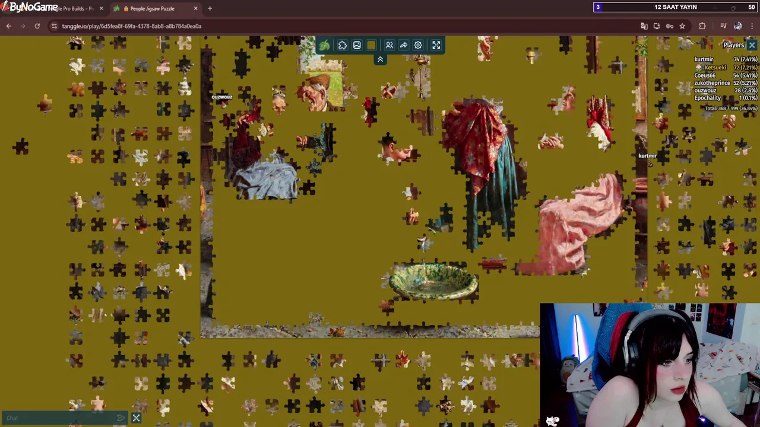Screen dimensions: 760x427
Task: Click the tanggle.io address bar
Action: [x=344, y=26]
